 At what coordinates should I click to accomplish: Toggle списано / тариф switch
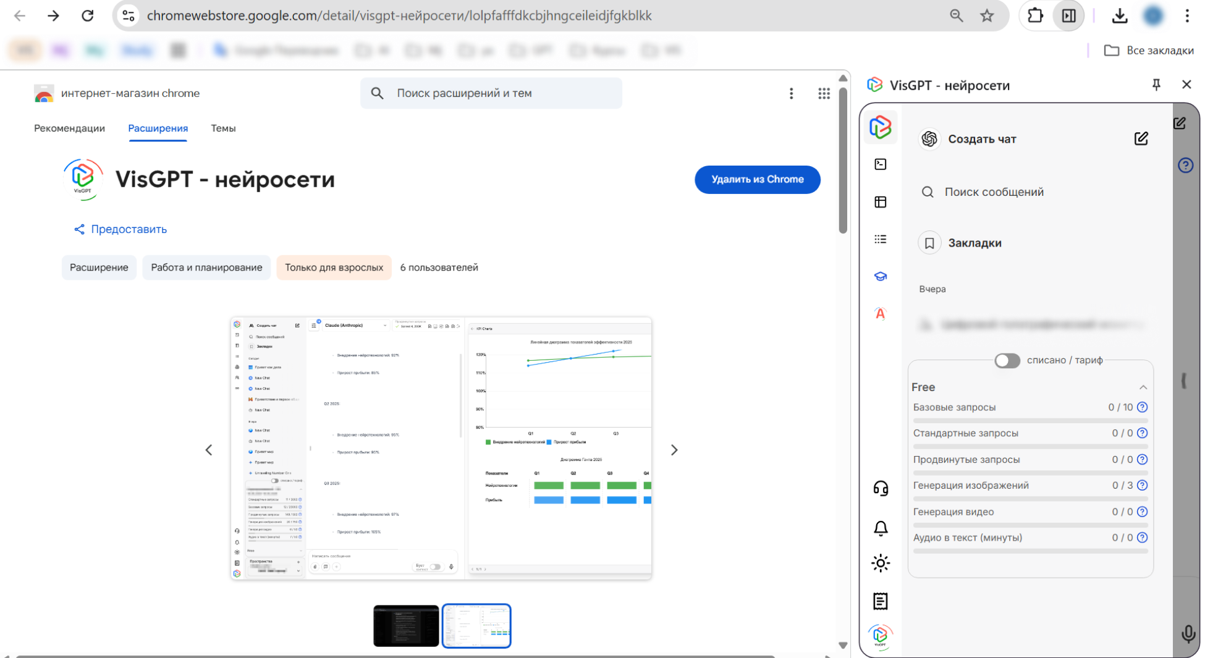coord(1007,360)
